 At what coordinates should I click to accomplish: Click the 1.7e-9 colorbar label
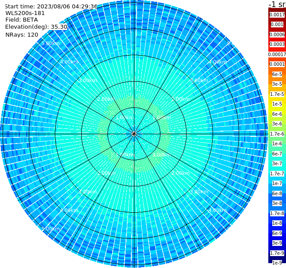click(x=277, y=253)
